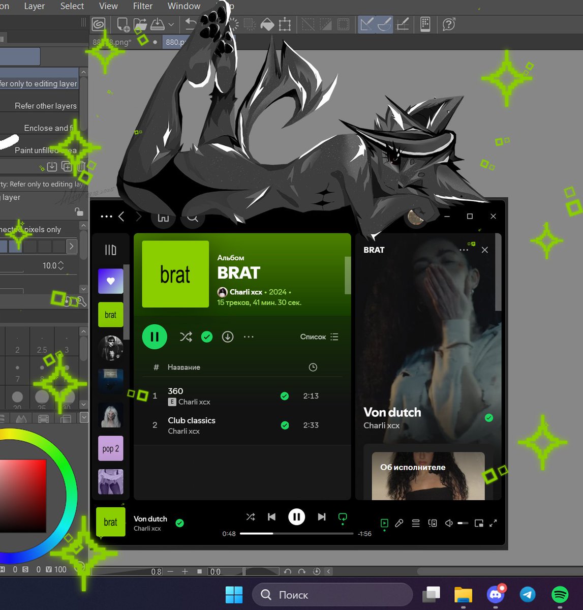Open Charli xcx artist link in header
This screenshot has width=583, height=610.
[246, 292]
